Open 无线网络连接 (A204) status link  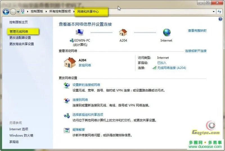(172, 68)
